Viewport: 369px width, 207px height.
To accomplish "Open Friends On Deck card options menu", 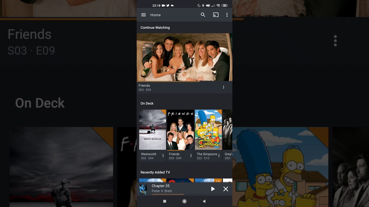I will click(191, 156).
